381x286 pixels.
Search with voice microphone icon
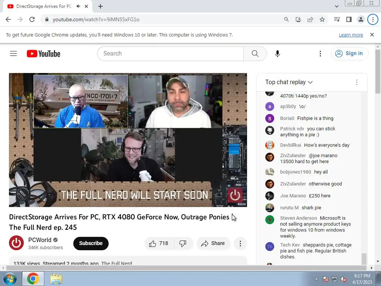[x=278, y=54]
